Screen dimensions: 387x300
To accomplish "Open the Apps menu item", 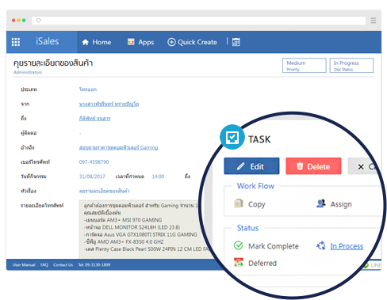I will tap(140, 42).
